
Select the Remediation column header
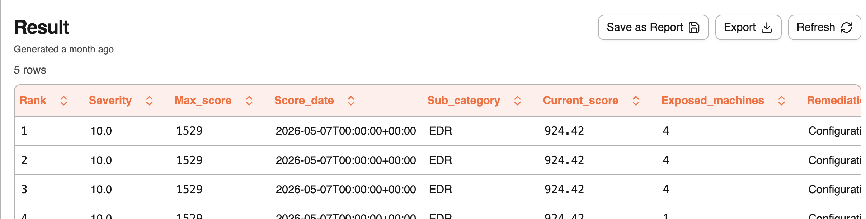point(834,101)
